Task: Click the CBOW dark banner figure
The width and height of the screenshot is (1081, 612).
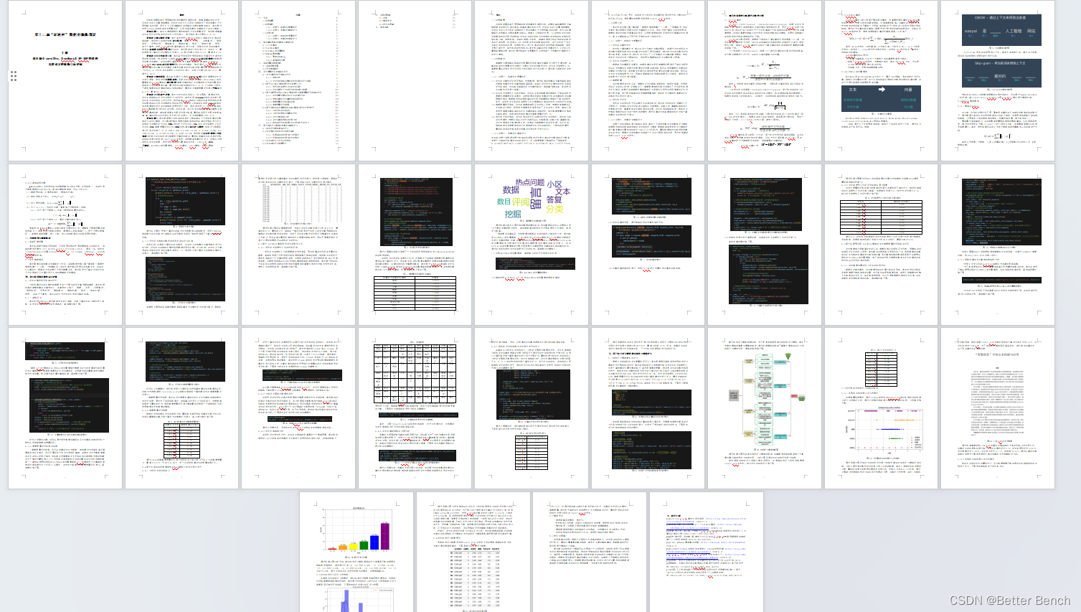Action: point(1000,30)
